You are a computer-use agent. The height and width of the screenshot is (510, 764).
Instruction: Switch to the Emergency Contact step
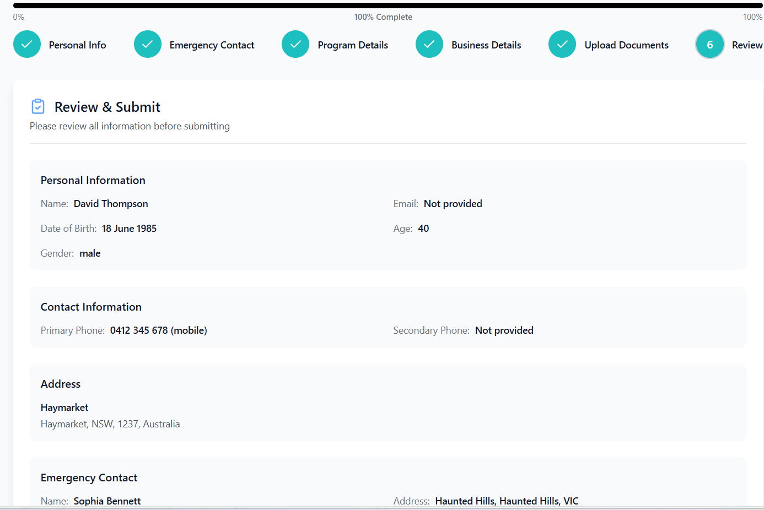tap(212, 45)
